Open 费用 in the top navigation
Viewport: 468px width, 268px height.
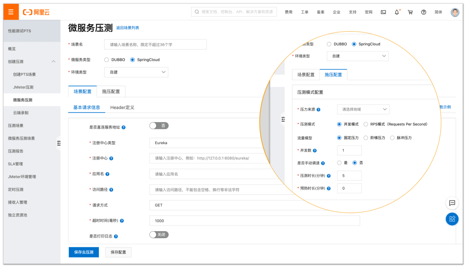click(288, 12)
